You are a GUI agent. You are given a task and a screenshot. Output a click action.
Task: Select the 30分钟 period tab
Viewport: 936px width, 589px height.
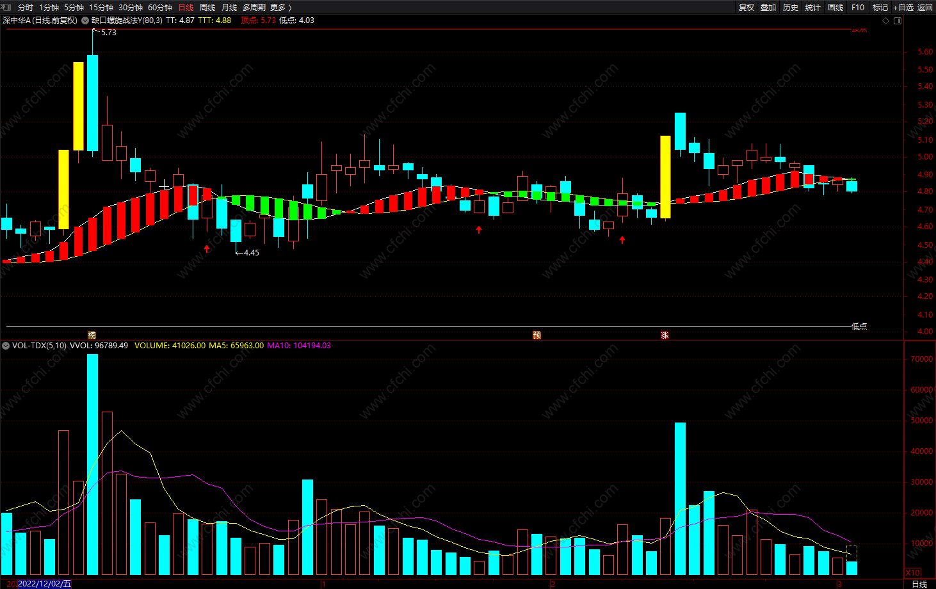[131, 8]
